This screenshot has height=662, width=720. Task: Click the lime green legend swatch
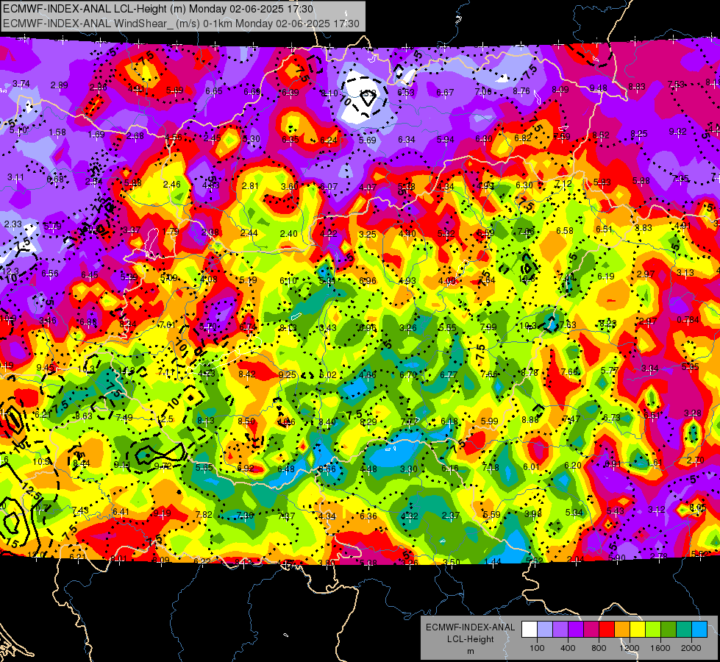click(653, 630)
